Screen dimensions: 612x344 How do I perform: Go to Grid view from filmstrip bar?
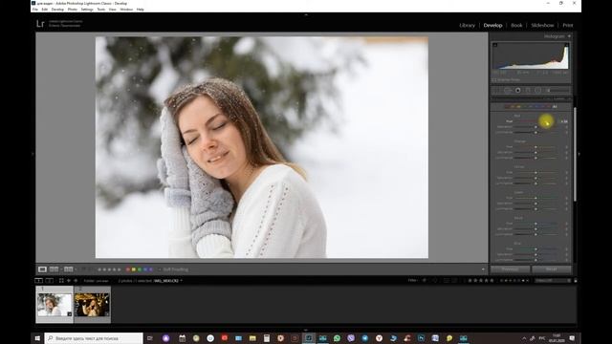click(x=61, y=280)
